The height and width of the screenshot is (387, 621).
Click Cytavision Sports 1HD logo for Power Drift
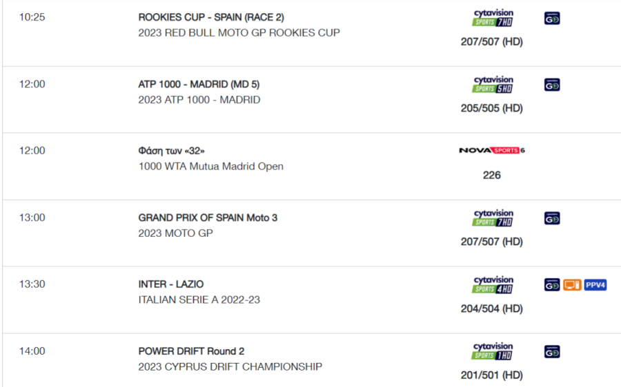[x=493, y=351]
